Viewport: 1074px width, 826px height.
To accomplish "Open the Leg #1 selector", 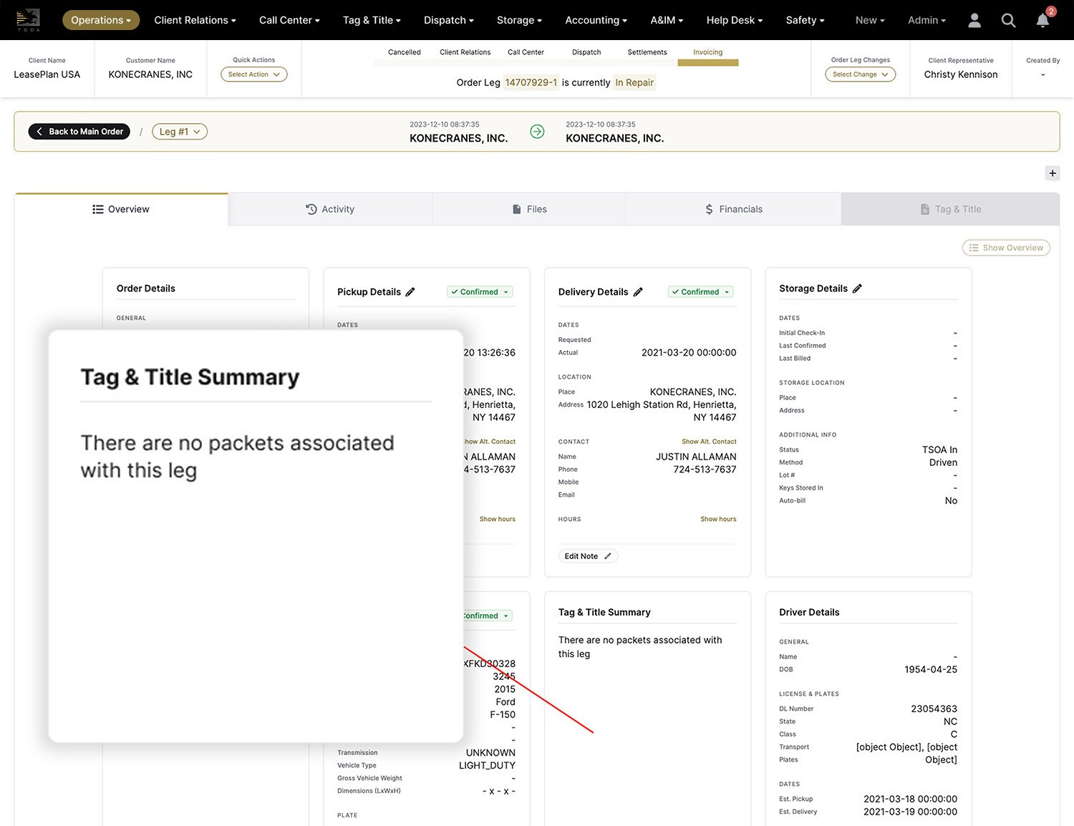I will tap(180, 132).
